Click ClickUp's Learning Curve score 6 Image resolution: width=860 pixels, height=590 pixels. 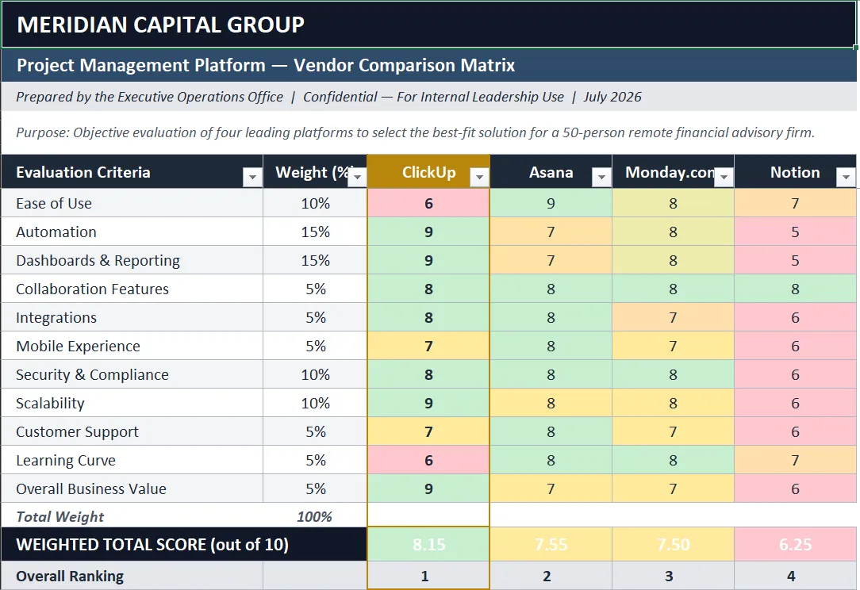click(x=428, y=460)
